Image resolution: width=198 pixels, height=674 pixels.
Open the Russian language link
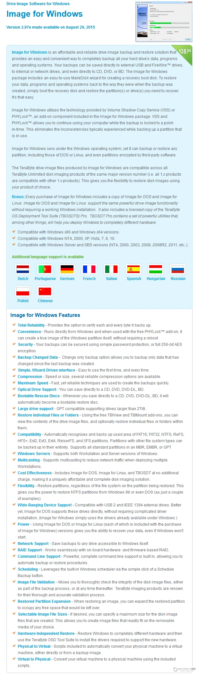point(178,279)
